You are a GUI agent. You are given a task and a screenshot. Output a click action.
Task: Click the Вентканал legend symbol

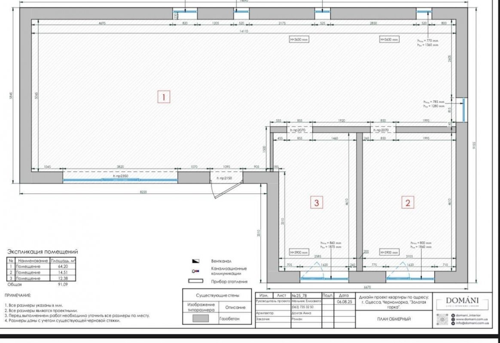195,261
